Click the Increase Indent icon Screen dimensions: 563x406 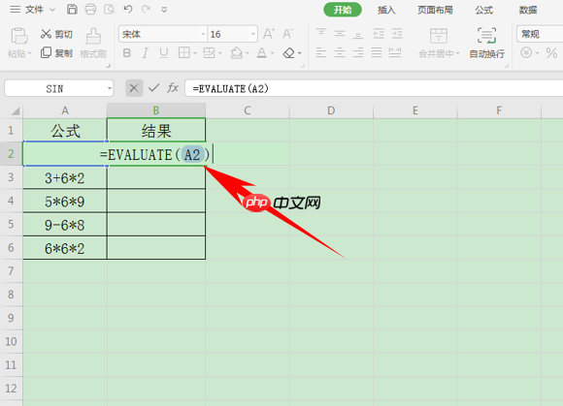click(x=397, y=34)
